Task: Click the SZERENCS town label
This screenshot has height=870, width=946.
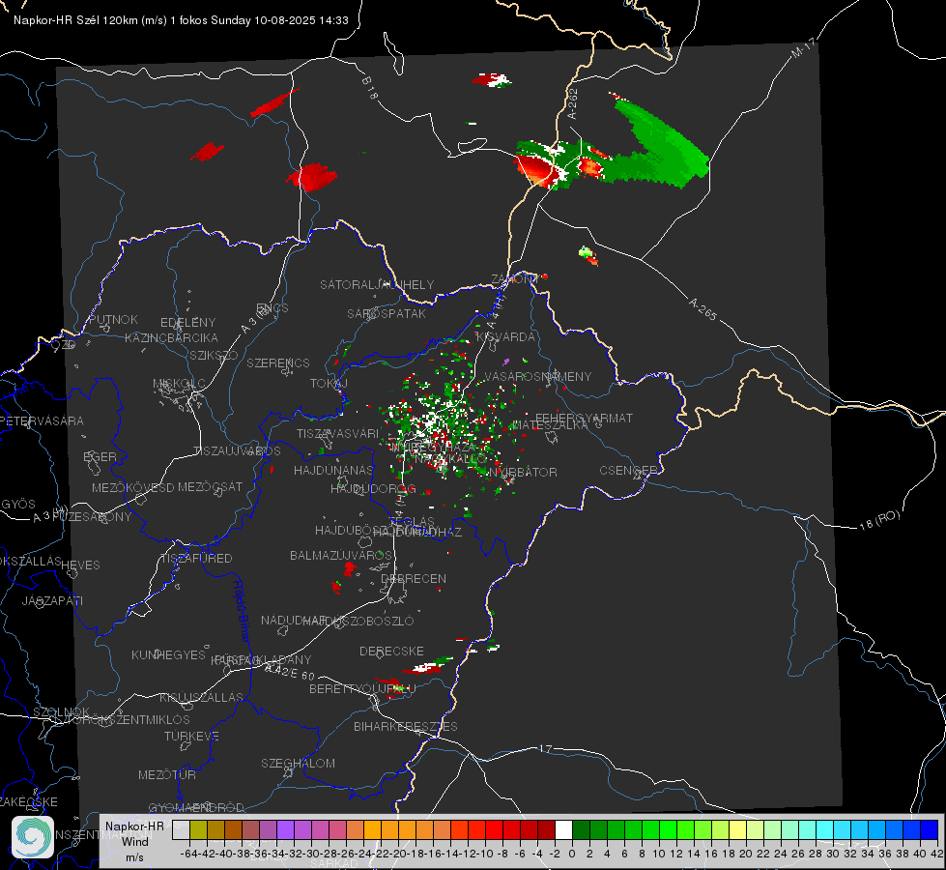Action: click(x=278, y=362)
